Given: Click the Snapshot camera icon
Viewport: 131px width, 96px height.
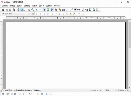Looking at the screenshot, I should [x=63, y=10].
